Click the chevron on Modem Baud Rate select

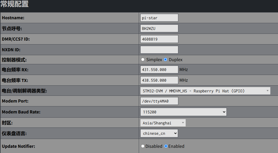click(224, 112)
